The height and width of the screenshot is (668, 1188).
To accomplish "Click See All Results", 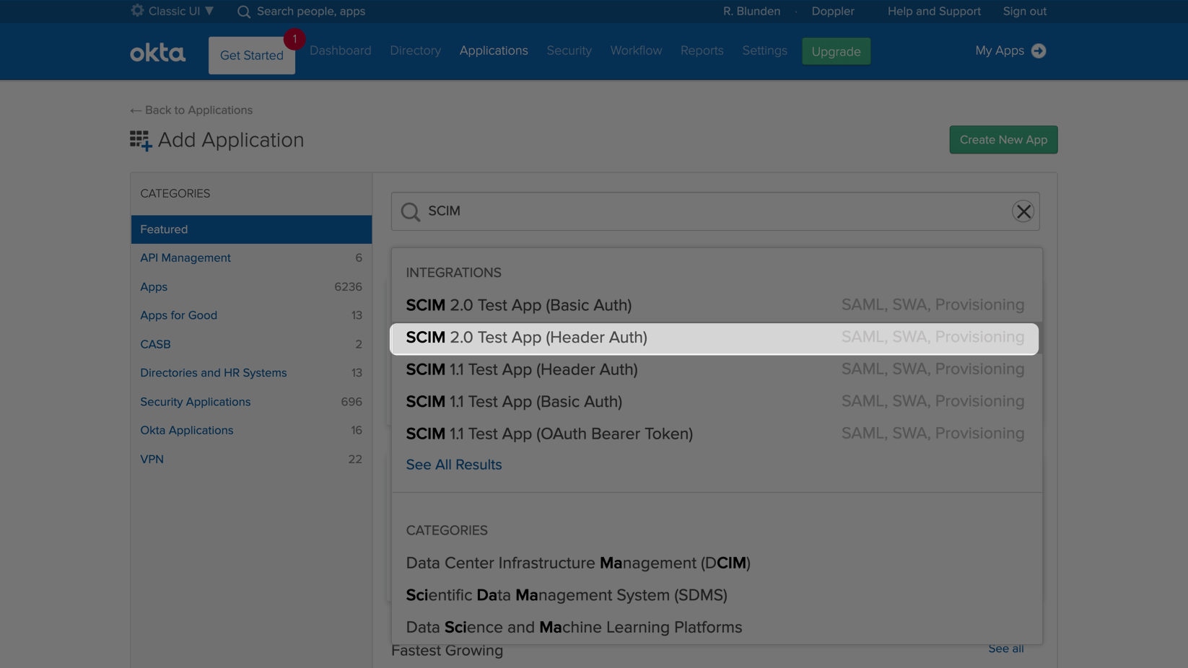I will (454, 465).
